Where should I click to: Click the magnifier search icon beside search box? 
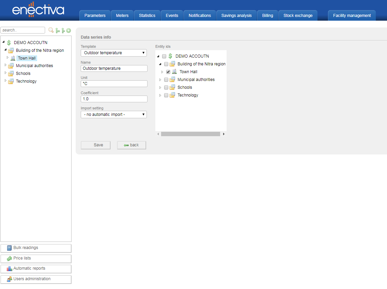51,30
